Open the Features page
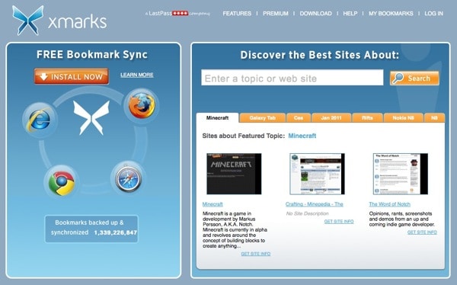The width and height of the screenshot is (457, 285). (237, 14)
